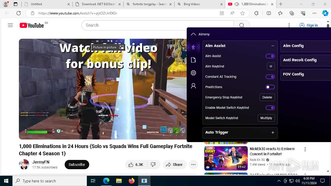
Task: Open the Windows Start menu
Action: coord(6,181)
